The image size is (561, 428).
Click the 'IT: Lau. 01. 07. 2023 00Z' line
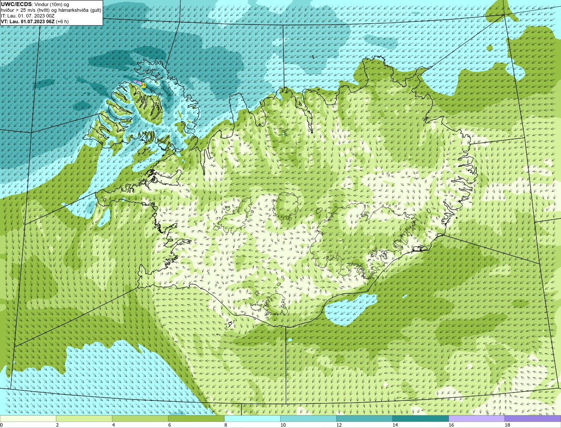[x=28, y=16]
